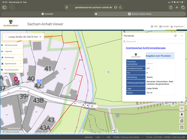The image size is (187, 140).
Task: Follow the Ansichtswechsel ALKIS-Komplettangabe link
Action: [x=145, y=48]
